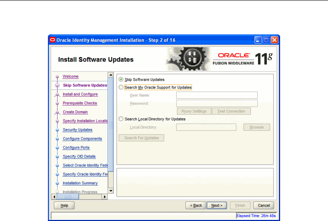Open the Install and Configure step
Viewport: 328px width, 221px height.
pos(80,94)
